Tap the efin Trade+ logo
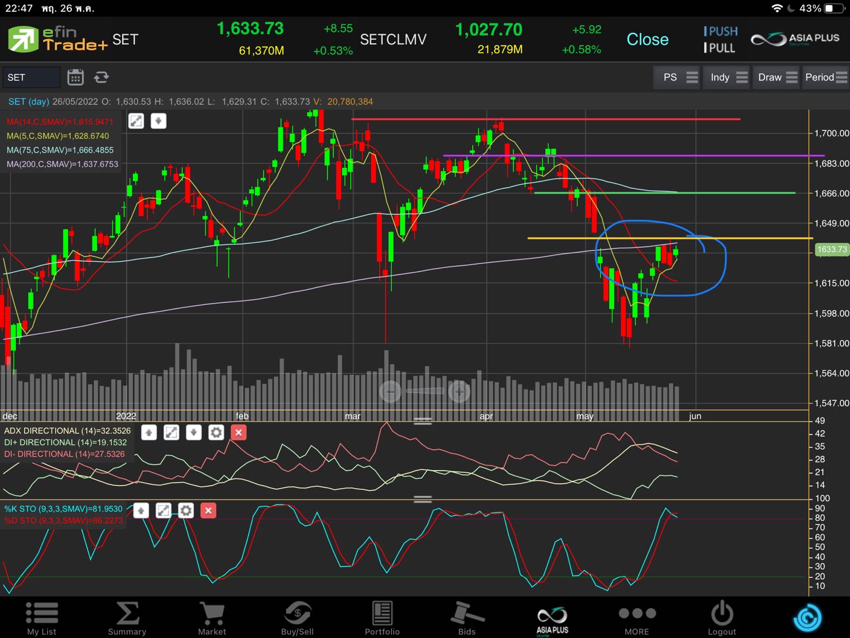The width and height of the screenshot is (850, 638). point(57,39)
